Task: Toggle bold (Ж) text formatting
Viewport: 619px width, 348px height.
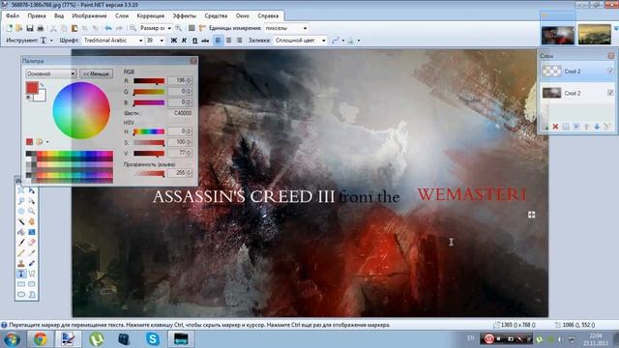Action: pyautogui.click(x=174, y=41)
